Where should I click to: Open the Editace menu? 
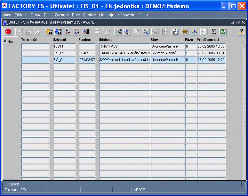pos(21,15)
